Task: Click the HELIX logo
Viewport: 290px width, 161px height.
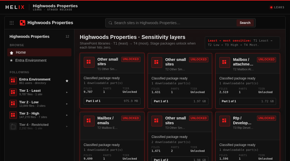Action: [x=15, y=7]
